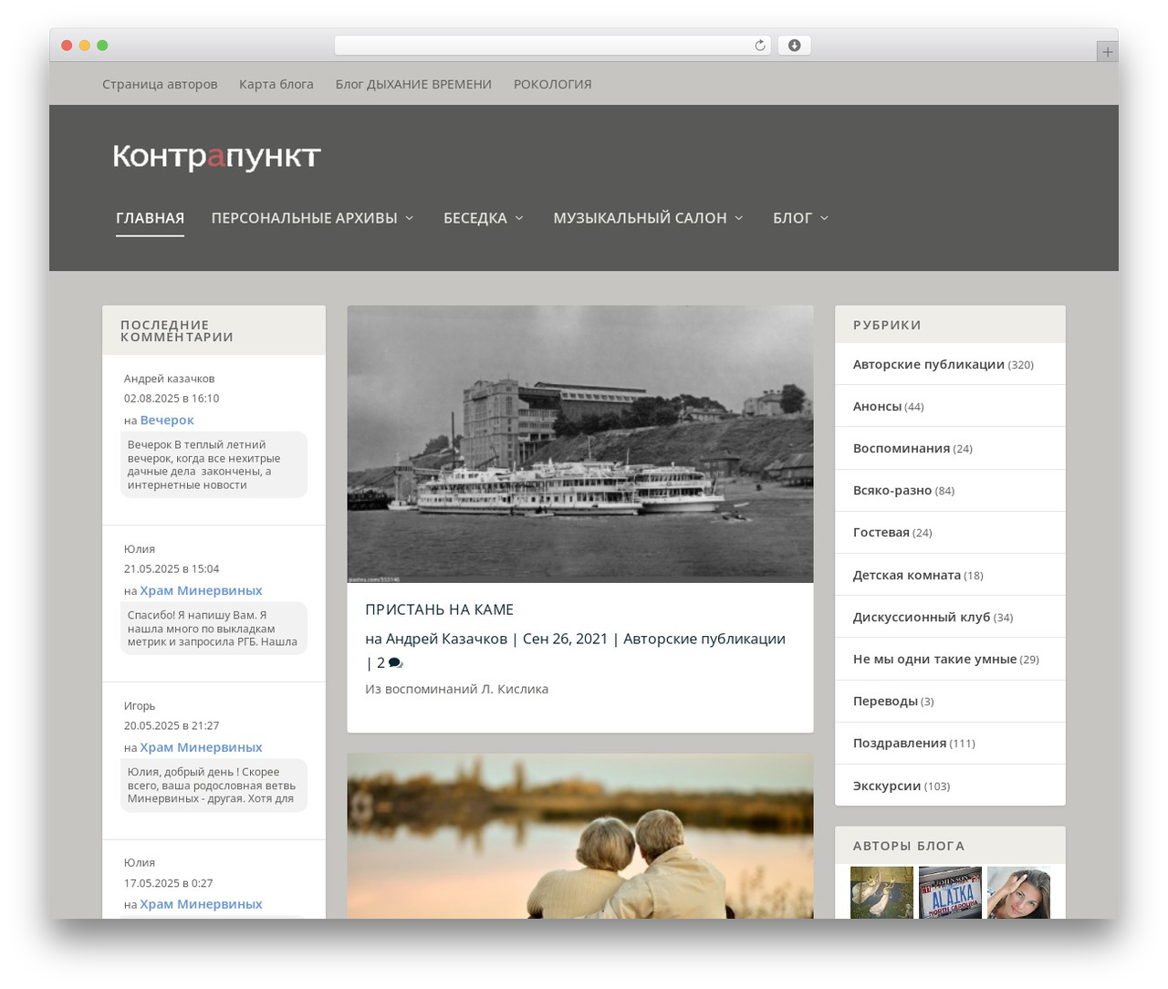
Task: Open Всяко-разно category
Action: pos(892,491)
